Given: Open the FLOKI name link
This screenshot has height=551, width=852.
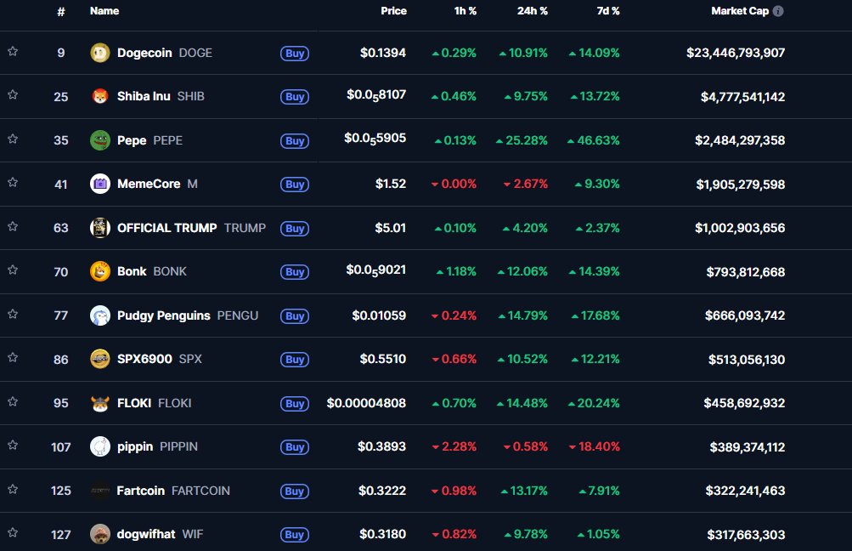Looking at the screenshot, I should (155, 403).
